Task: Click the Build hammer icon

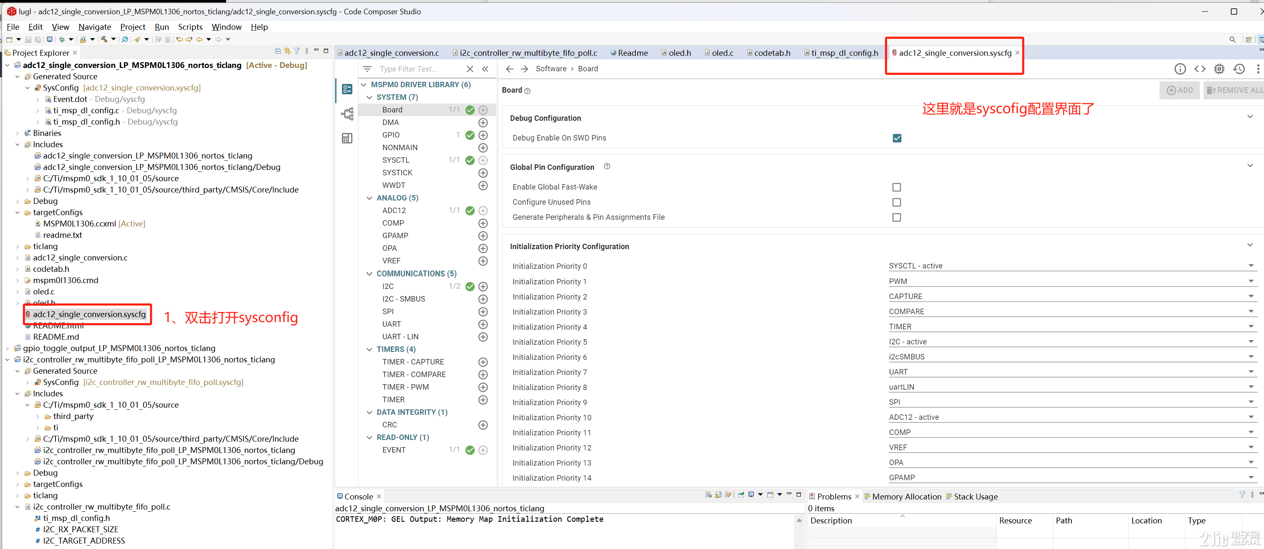Action: tap(104, 39)
